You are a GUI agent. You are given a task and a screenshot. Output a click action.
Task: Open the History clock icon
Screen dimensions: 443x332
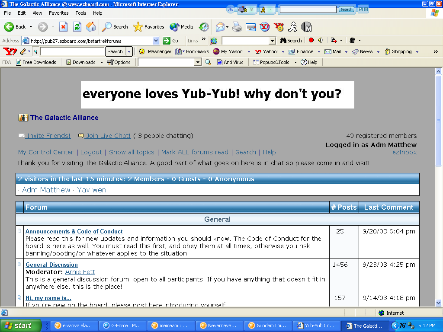204,27
